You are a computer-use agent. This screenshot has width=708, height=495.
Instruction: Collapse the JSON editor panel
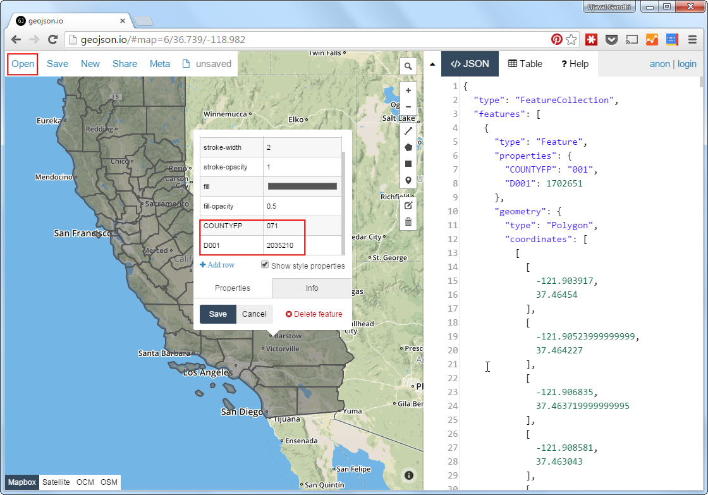coord(432,63)
